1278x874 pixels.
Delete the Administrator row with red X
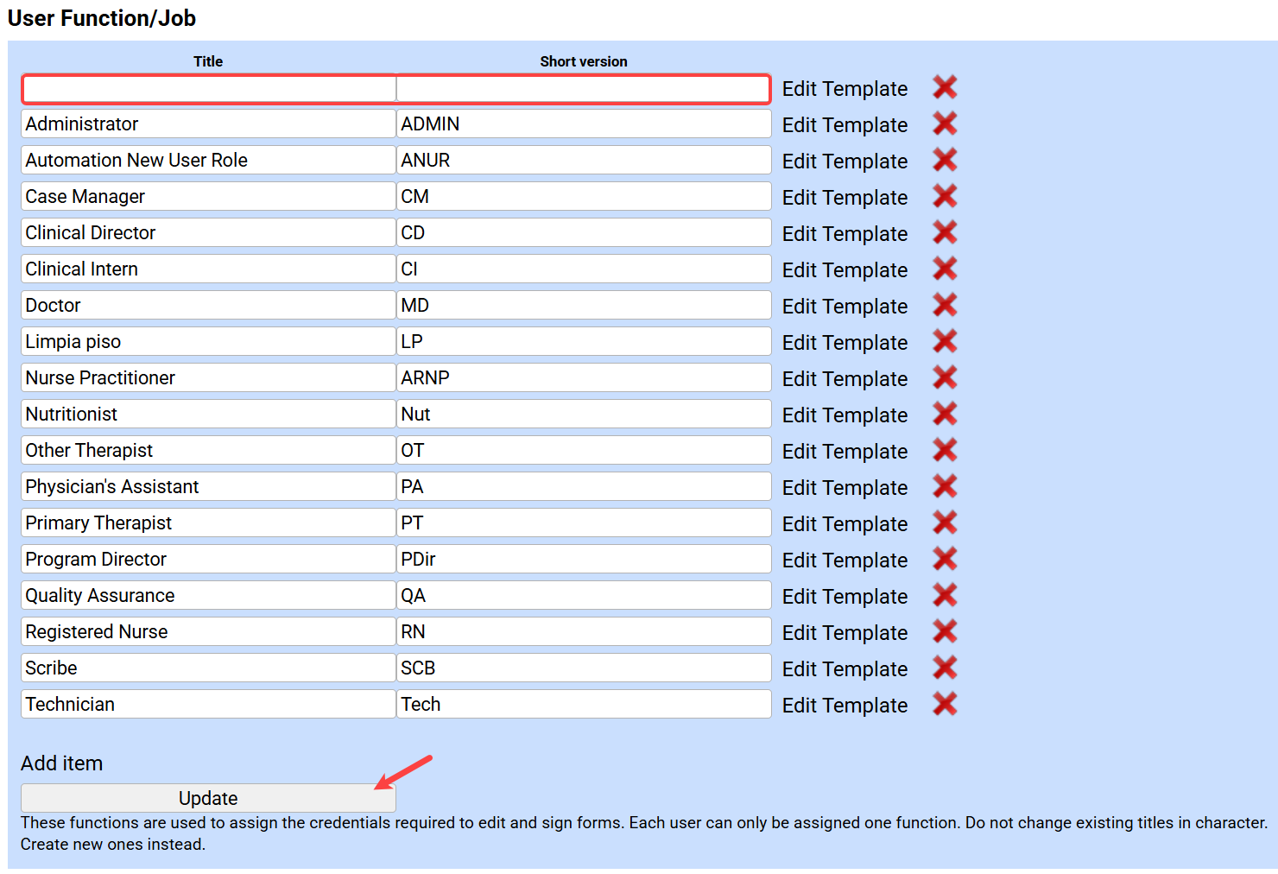(945, 124)
